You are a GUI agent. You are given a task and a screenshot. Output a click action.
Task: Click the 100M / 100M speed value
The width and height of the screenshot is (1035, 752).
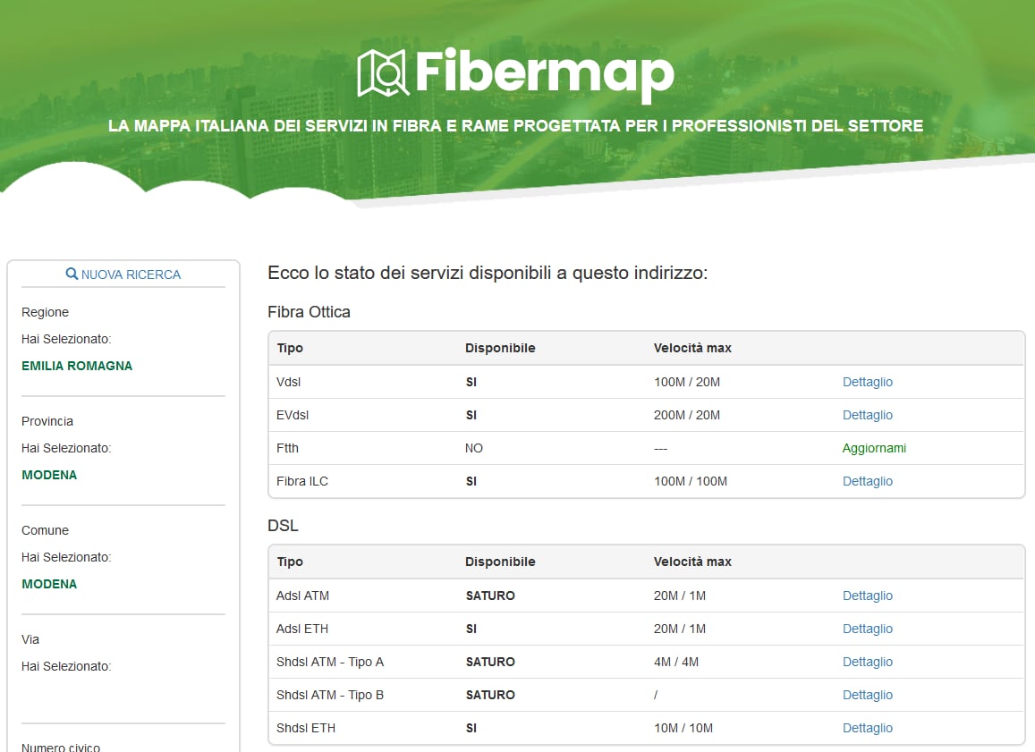(691, 481)
